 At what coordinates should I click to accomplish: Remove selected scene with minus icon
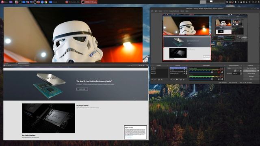[x=155, y=79]
